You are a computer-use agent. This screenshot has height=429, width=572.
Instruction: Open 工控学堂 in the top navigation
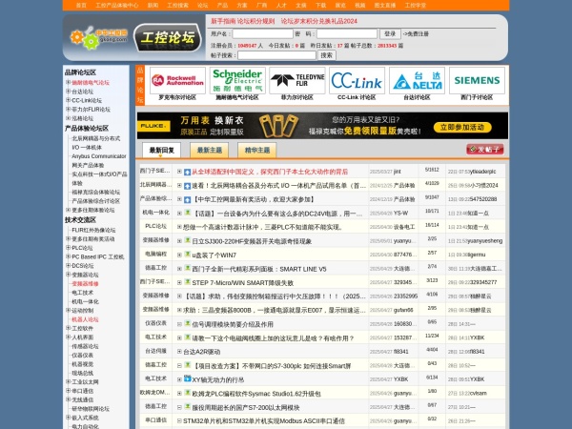[416, 5]
